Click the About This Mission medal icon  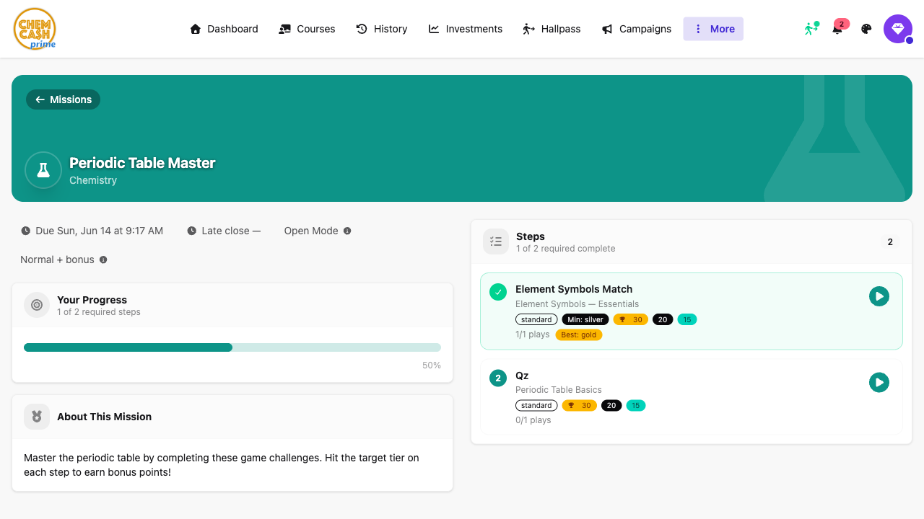[37, 417]
